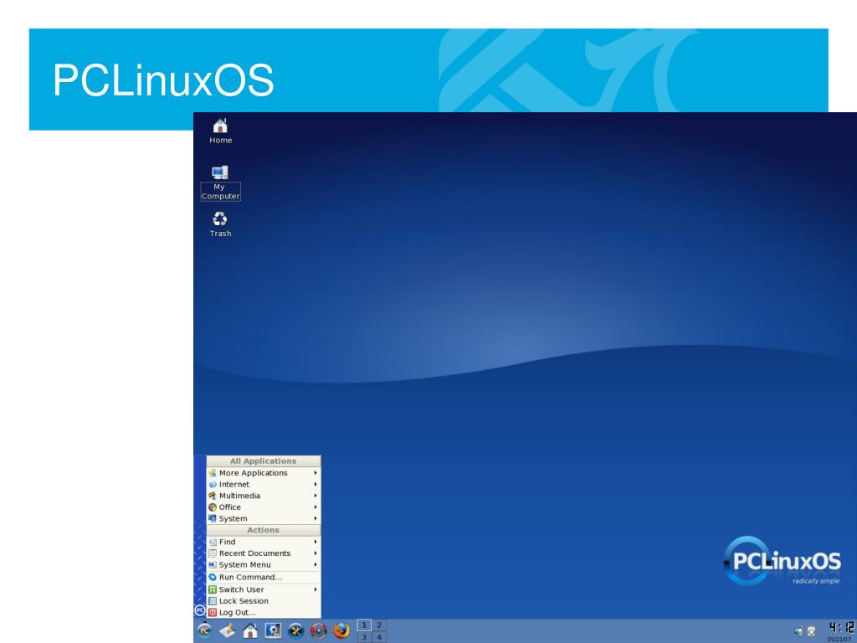Click the PC start menu button in taskbar
857x643 pixels.
point(204,631)
